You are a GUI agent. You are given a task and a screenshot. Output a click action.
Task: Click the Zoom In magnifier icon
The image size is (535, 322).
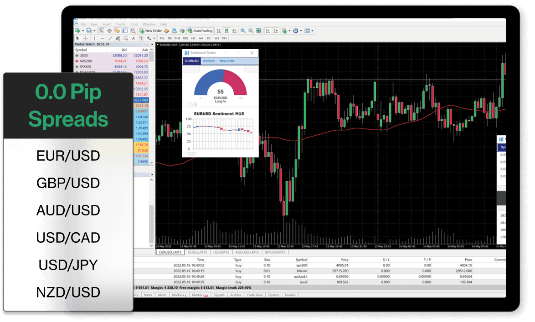tap(243, 31)
